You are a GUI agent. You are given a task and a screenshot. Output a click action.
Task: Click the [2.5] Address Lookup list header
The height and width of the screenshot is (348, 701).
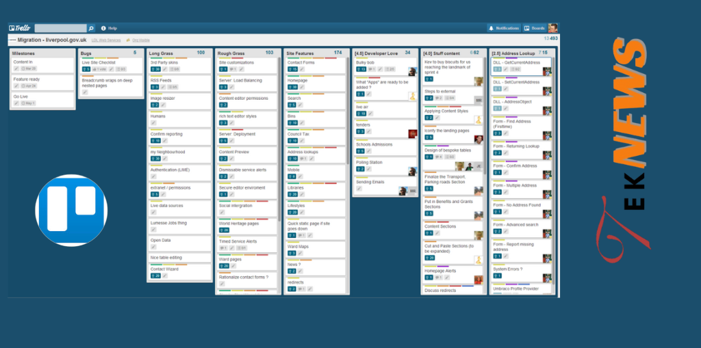coord(513,53)
